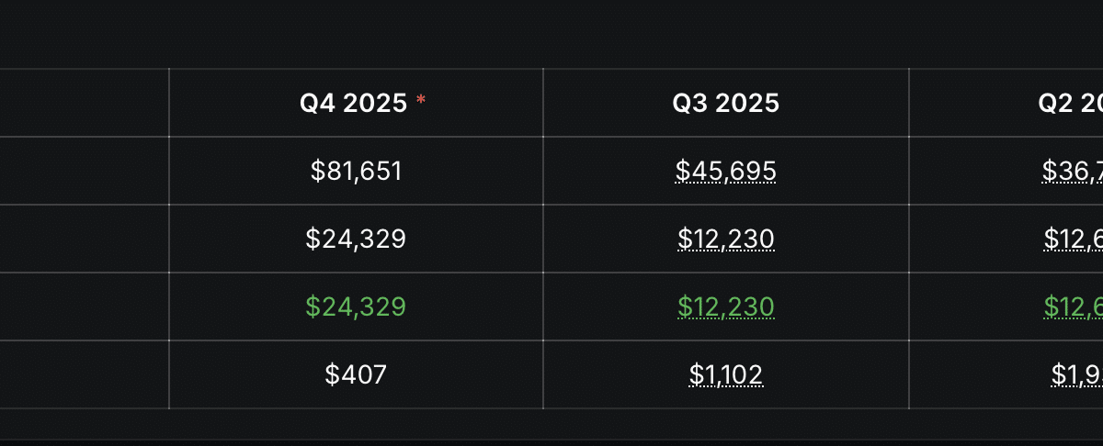Select the Q3 2025 column header
The image size is (1103, 446).
click(725, 104)
